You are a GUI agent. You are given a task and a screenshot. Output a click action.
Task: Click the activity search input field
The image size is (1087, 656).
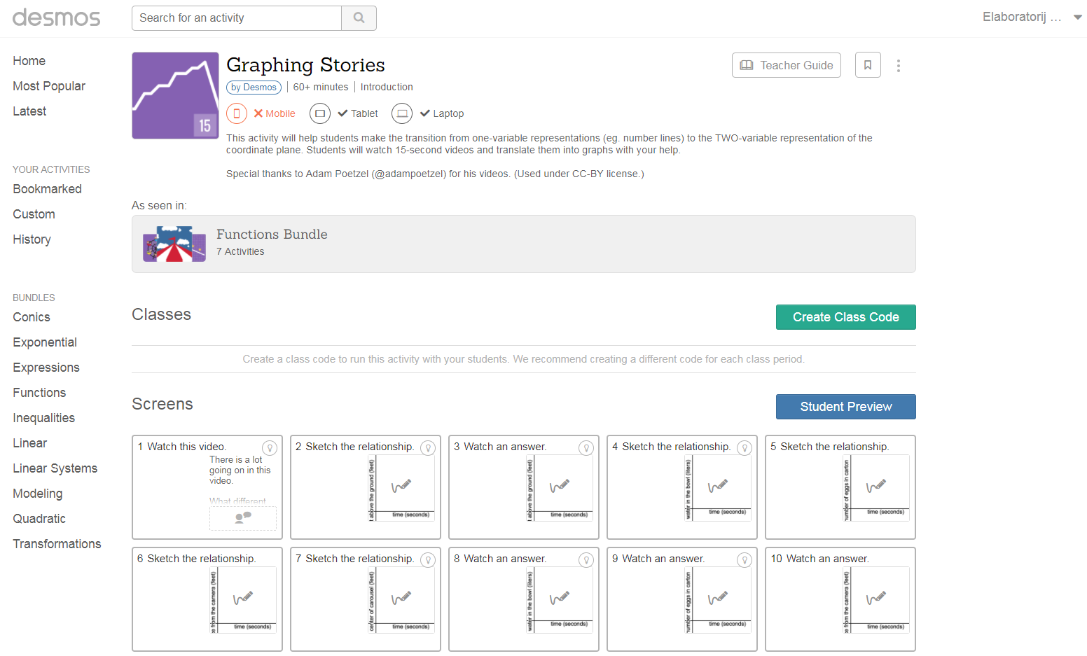pyautogui.click(x=237, y=18)
